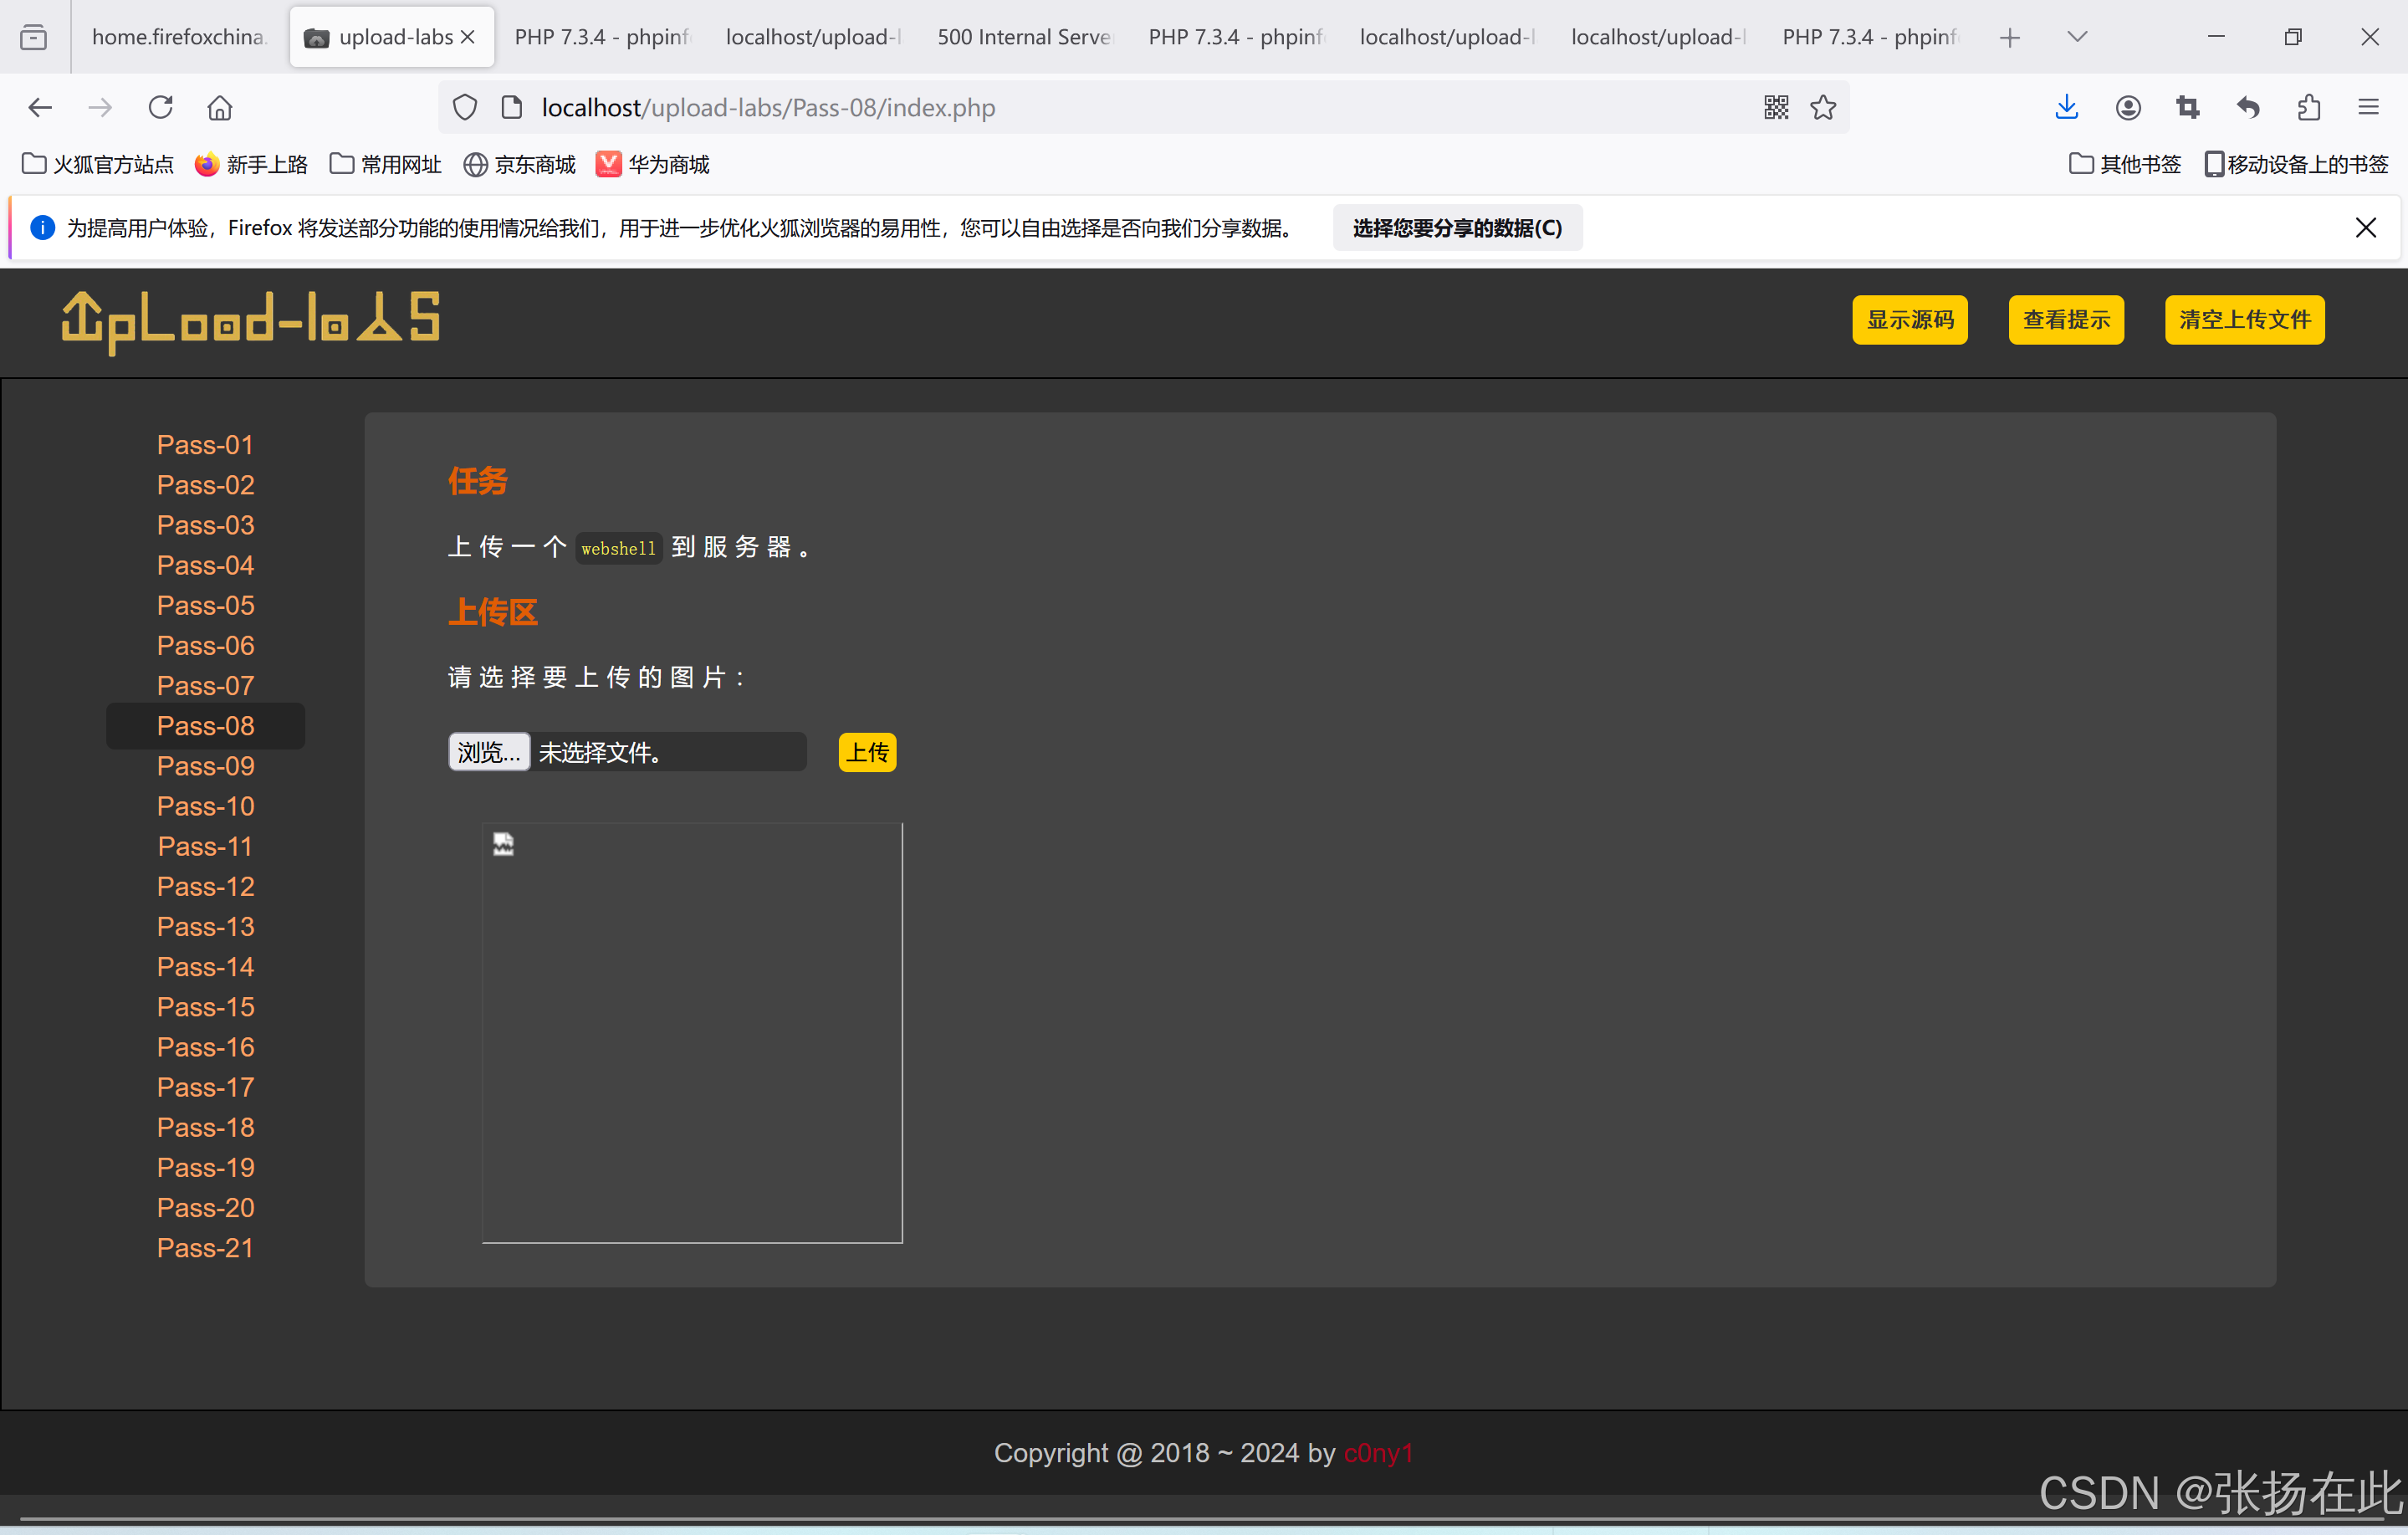Screen dimensions: 2408x1535
Task: Select Pass-12 in the left sidebar
Action: pos(205,886)
